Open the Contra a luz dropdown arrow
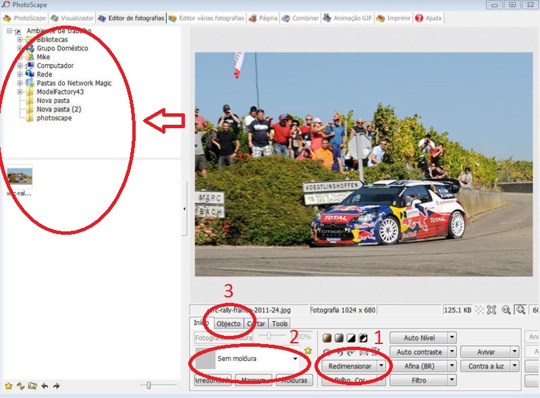The height and width of the screenshot is (398, 540). (x=515, y=366)
